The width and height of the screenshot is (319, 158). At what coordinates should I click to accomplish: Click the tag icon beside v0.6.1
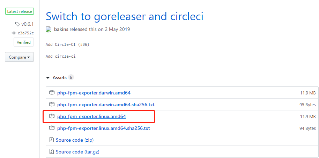[17, 24]
